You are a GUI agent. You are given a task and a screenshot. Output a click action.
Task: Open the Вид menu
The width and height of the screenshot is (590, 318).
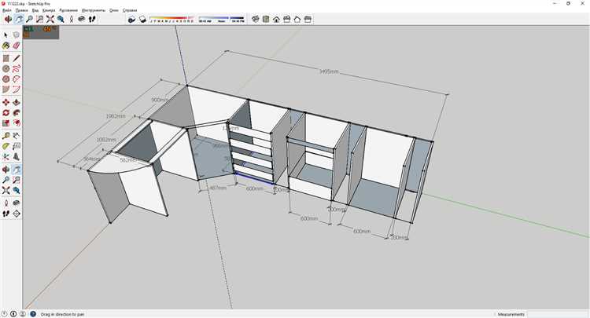(35, 10)
